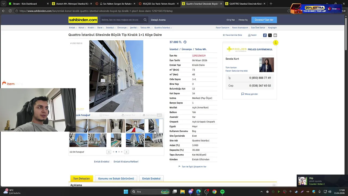Select the red carpet lobby thumbnail
This screenshot has height=196, width=348.
[135, 126]
